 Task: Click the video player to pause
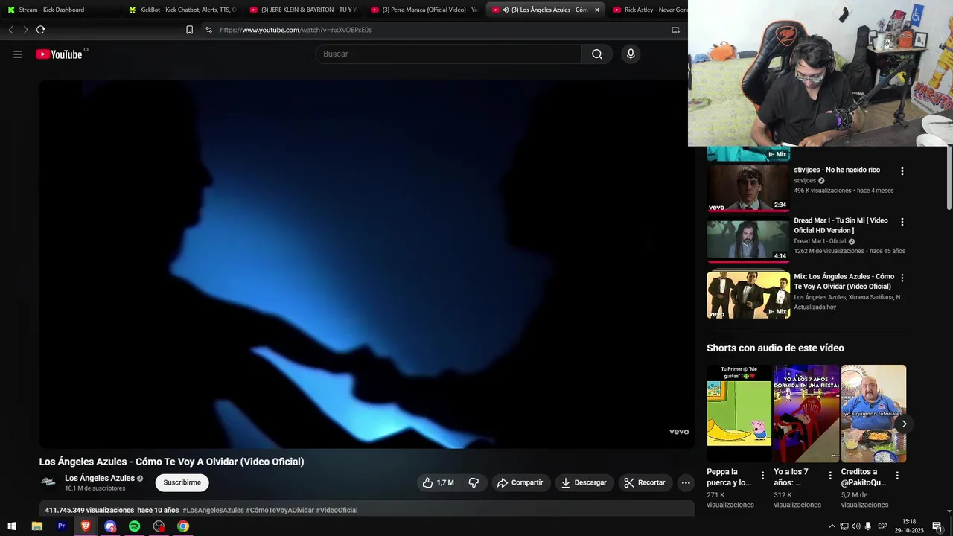[366, 264]
